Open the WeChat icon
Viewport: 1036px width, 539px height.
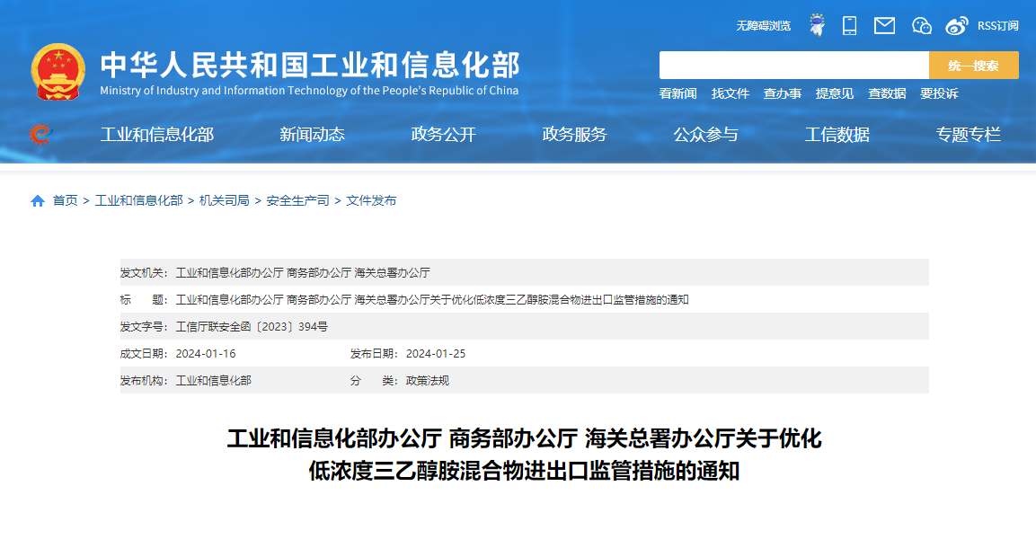click(x=921, y=26)
